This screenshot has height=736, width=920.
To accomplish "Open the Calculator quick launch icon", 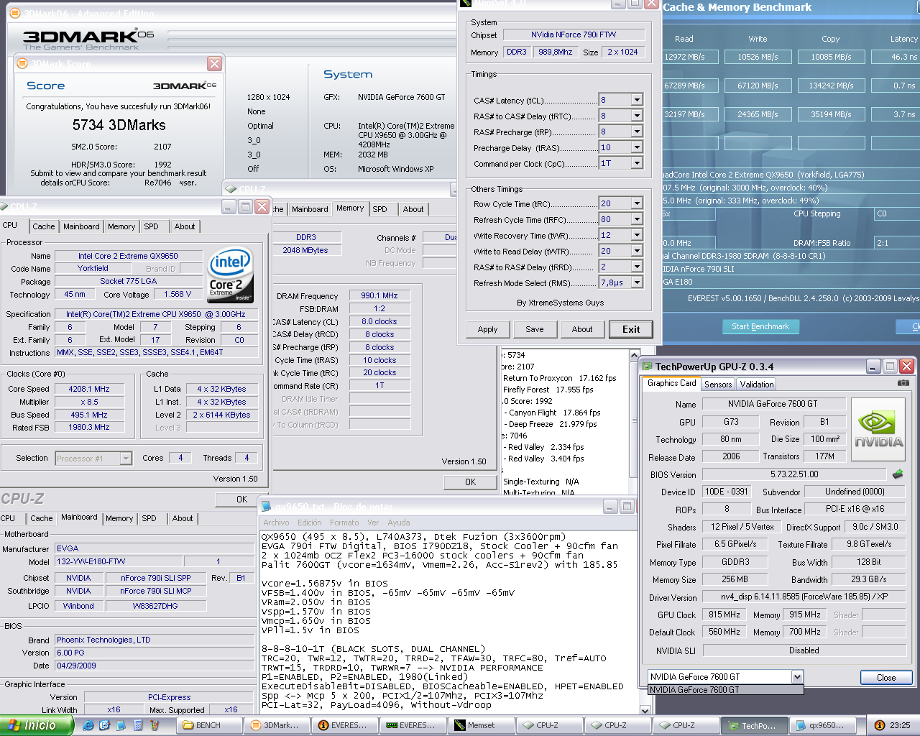I will pos(138,725).
